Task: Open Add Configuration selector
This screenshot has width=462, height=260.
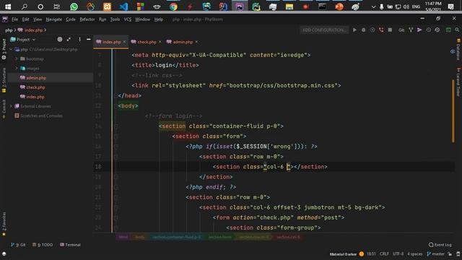Action: [x=324, y=30]
